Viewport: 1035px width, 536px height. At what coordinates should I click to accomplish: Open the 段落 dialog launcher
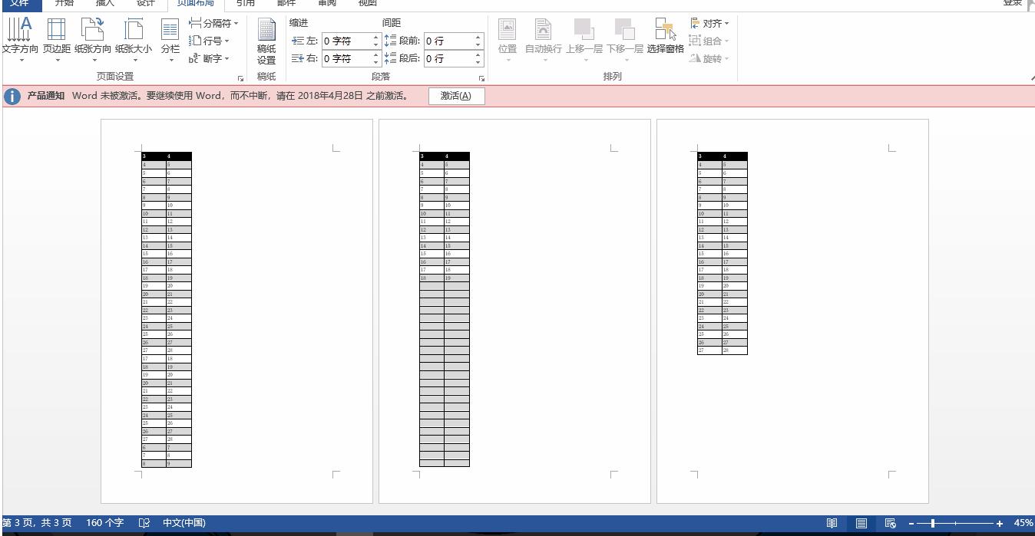tap(482, 77)
